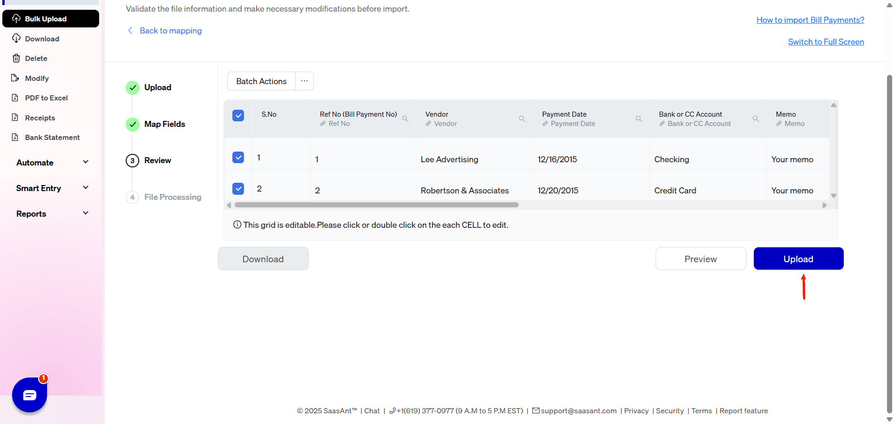
Task: Click the File Processing step 4 circle
Action: point(133,197)
